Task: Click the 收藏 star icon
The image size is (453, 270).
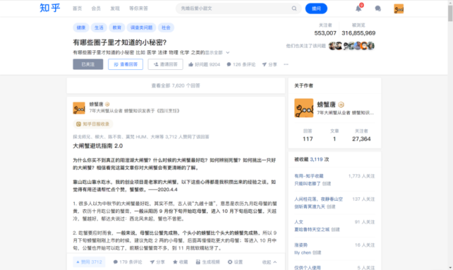Action: click(175, 262)
